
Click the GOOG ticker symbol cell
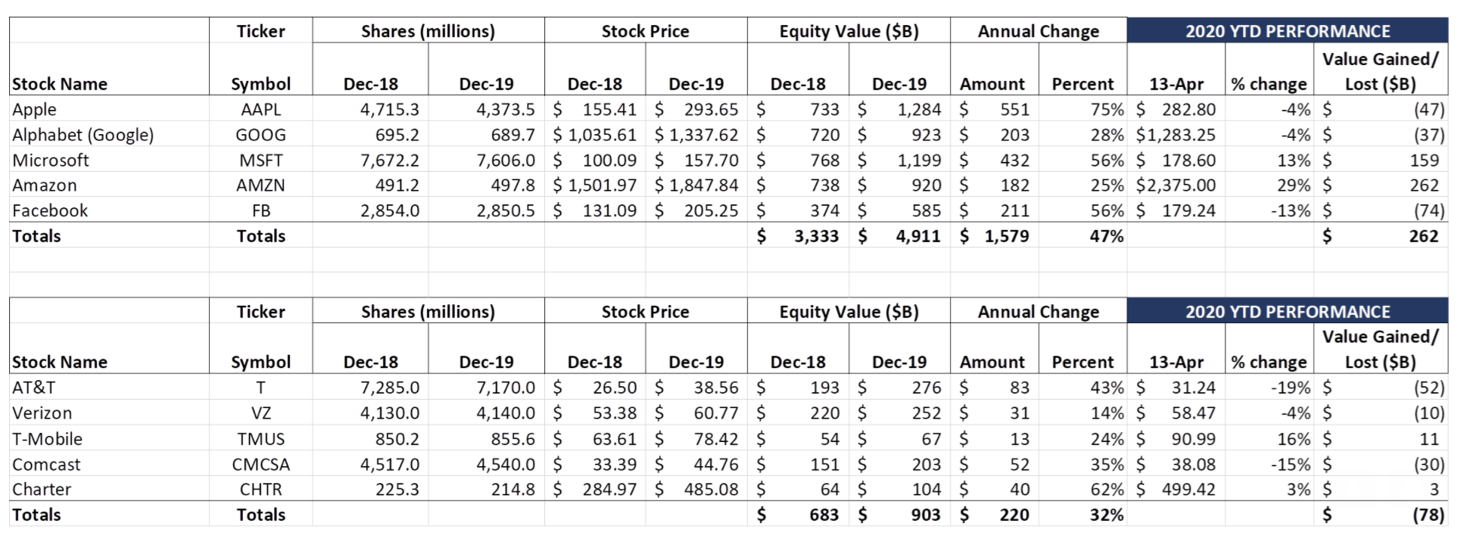click(x=260, y=135)
